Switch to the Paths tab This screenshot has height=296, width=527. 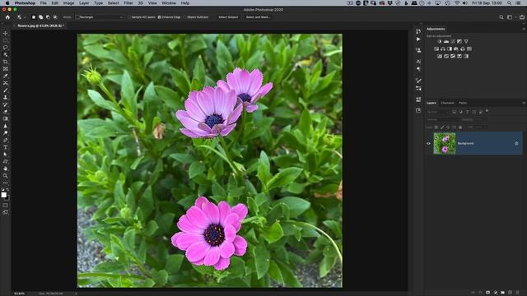coord(463,103)
